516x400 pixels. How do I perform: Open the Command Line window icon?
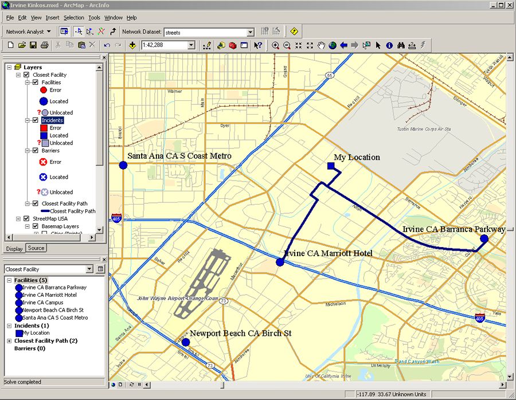pos(244,45)
